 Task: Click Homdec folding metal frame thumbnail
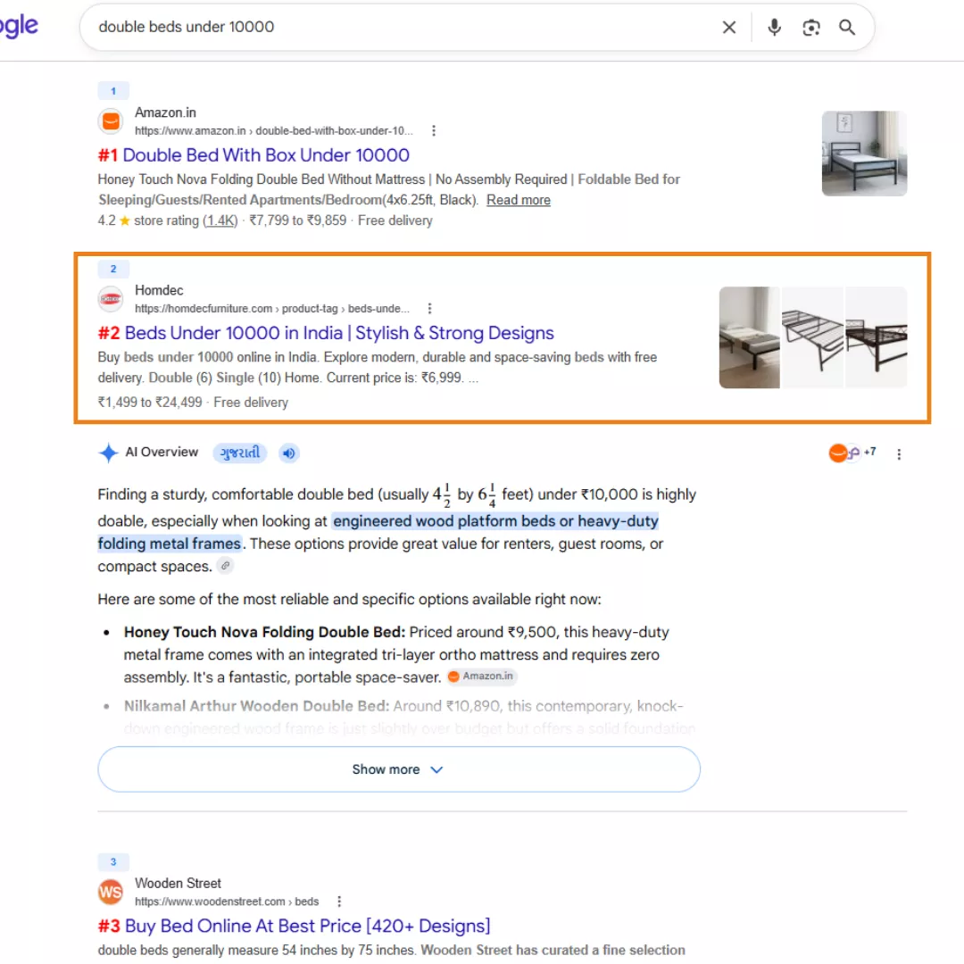813,337
